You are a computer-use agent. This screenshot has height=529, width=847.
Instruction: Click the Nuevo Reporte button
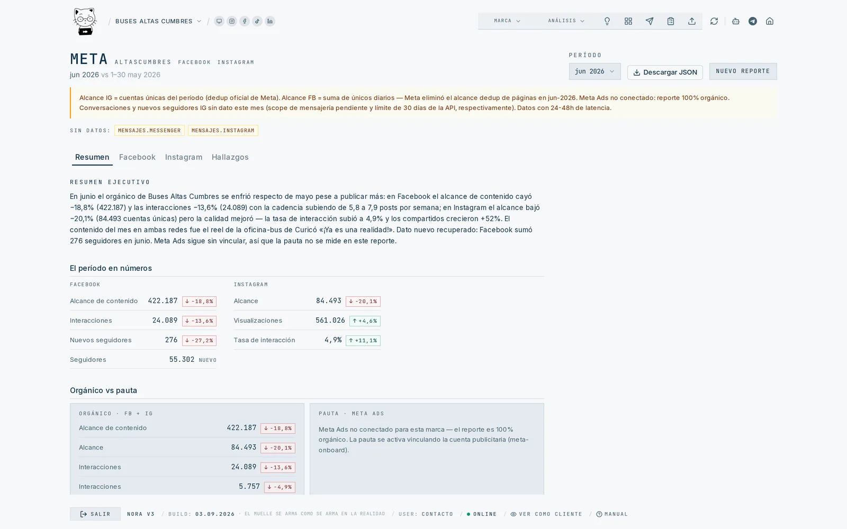[x=743, y=71]
